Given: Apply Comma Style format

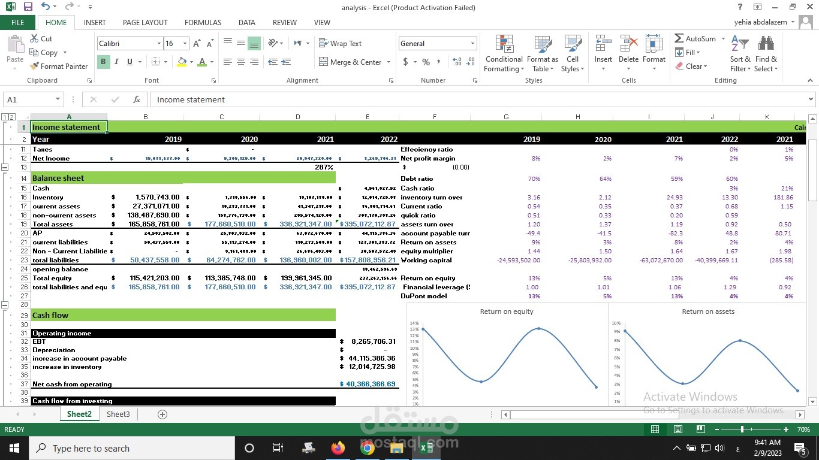Looking at the screenshot, I should [439, 62].
